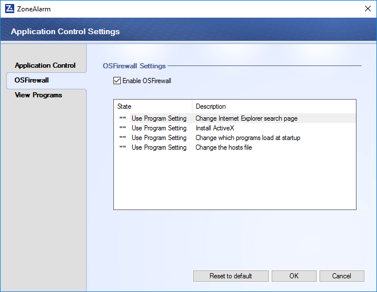
Task: Click the Cancel button
Action: point(342,276)
